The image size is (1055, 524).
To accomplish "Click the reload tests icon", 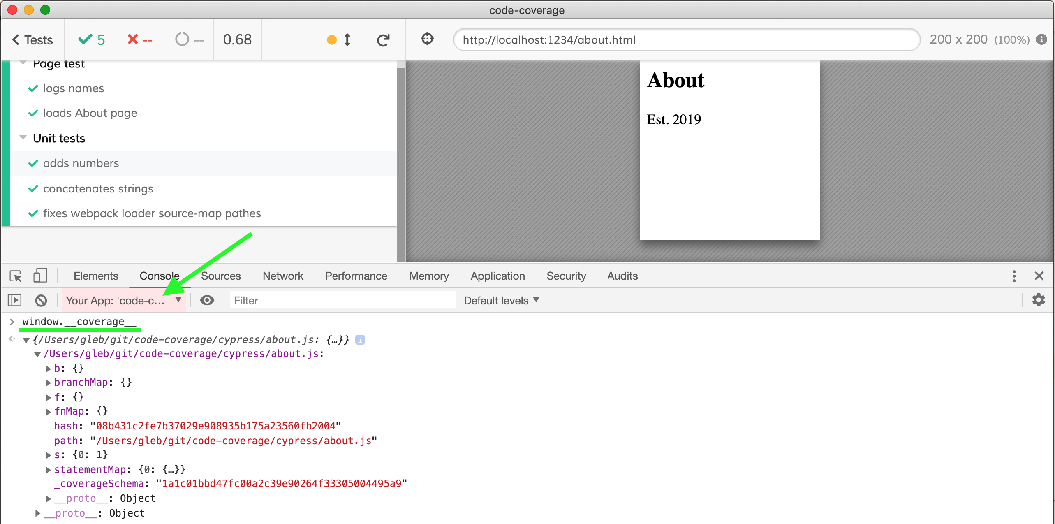I will pyautogui.click(x=383, y=40).
